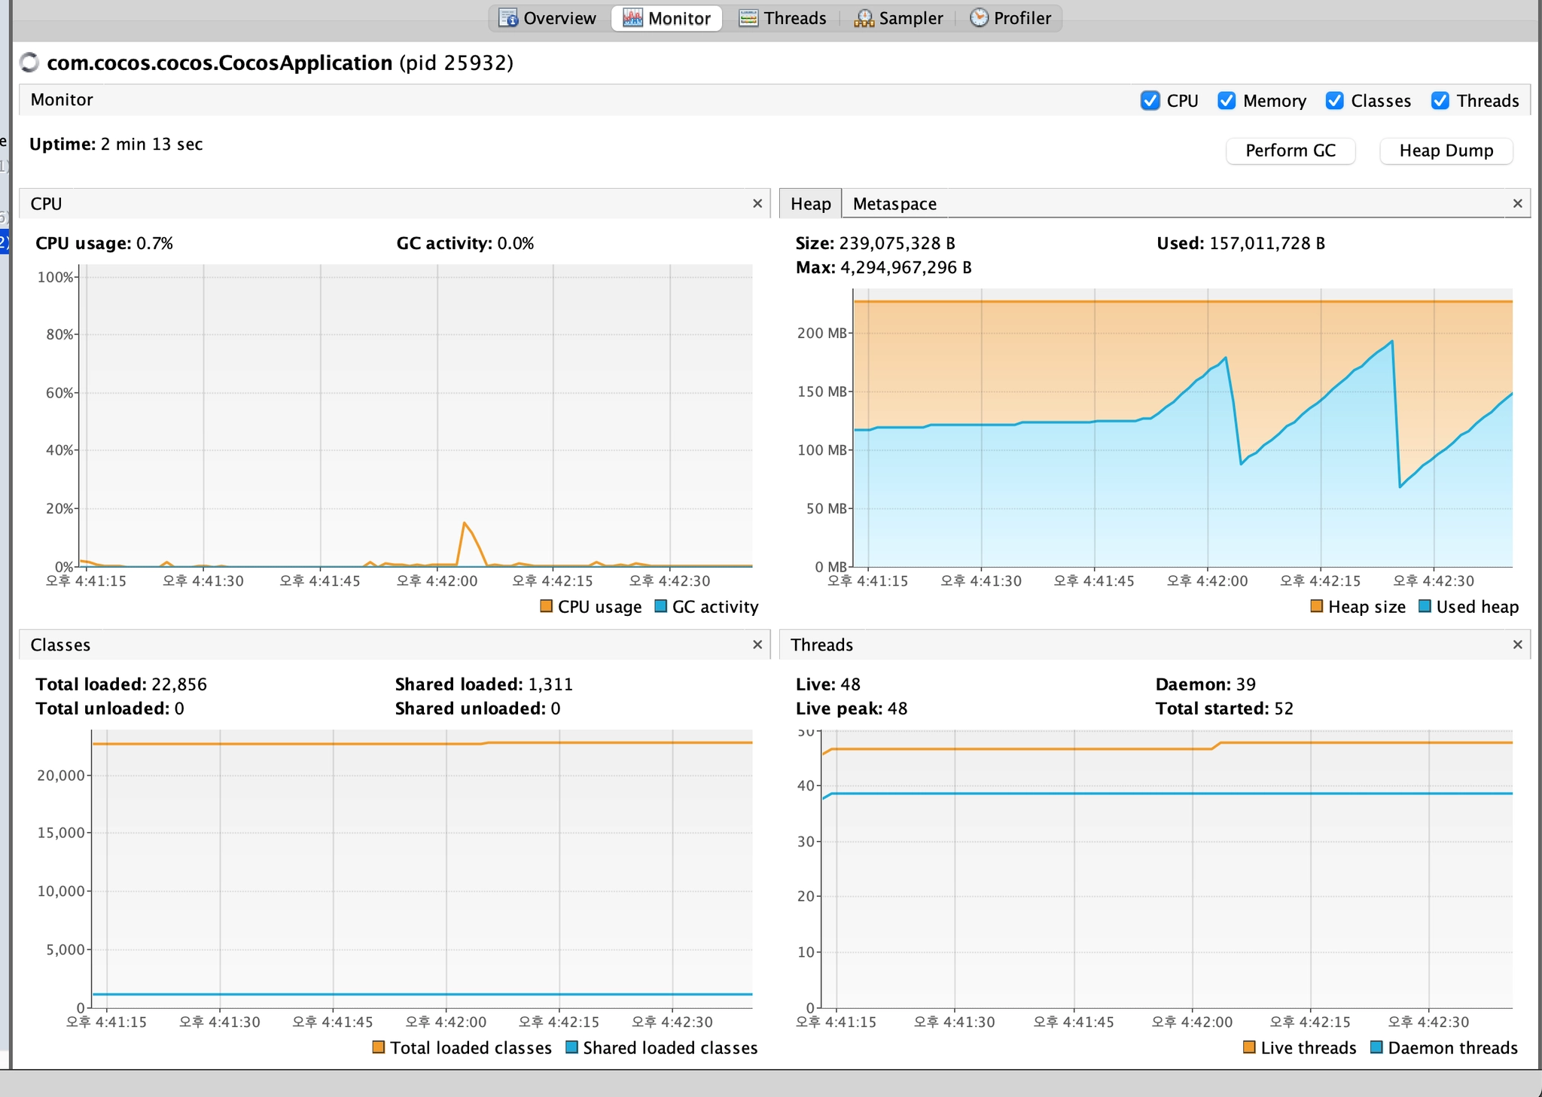Toggle the Threads graph checkbox
1542x1097 pixels.
coord(1440,101)
